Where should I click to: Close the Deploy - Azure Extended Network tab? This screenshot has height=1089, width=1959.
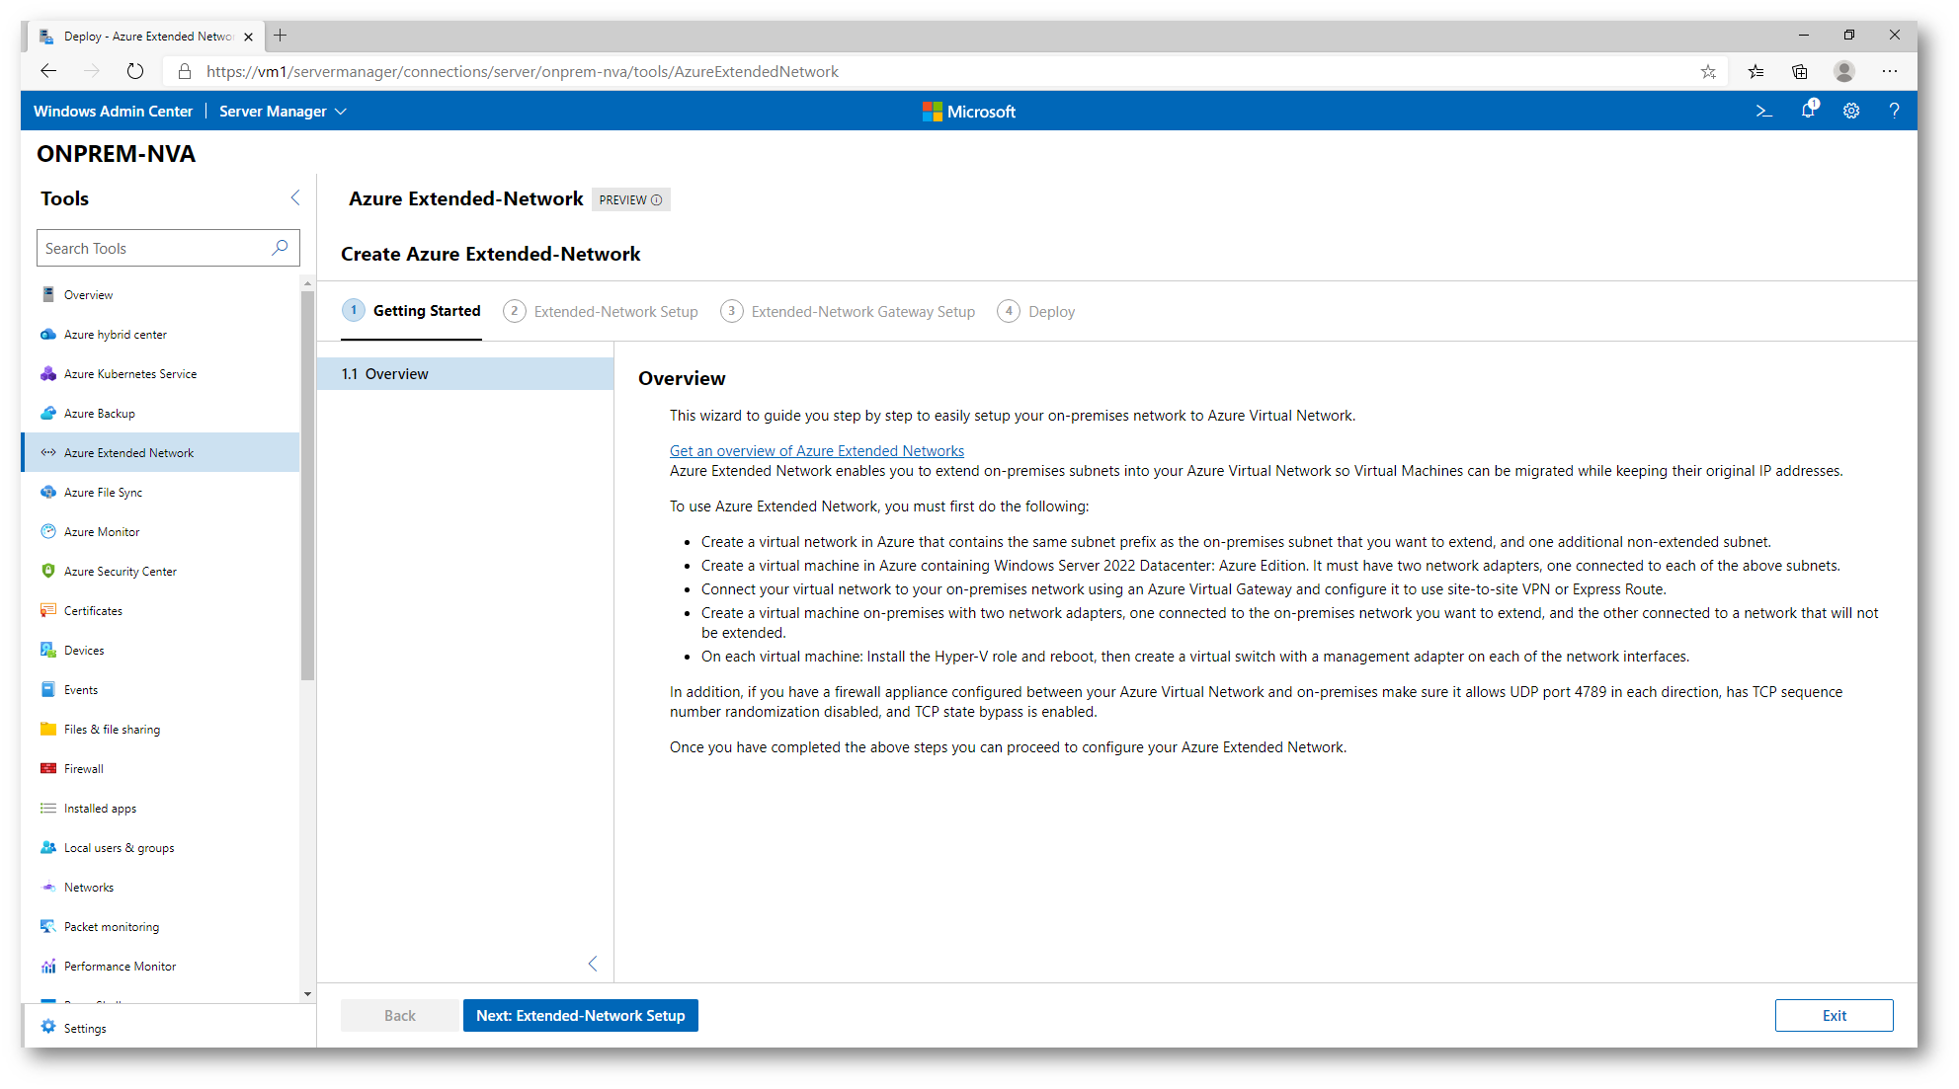pyautogui.click(x=248, y=37)
